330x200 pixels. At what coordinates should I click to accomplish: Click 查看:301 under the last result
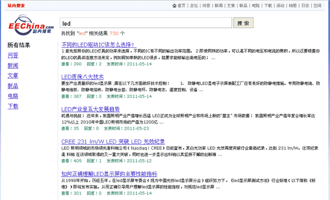[x=71, y=193]
